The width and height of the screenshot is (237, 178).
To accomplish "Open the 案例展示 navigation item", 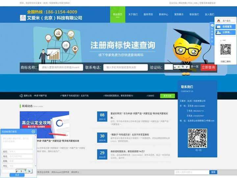I will click(x=179, y=15).
